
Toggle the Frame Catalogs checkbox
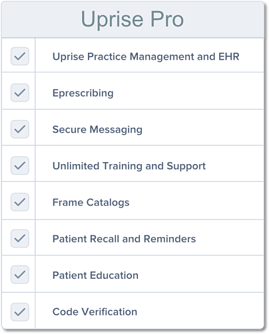tap(20, 202)
